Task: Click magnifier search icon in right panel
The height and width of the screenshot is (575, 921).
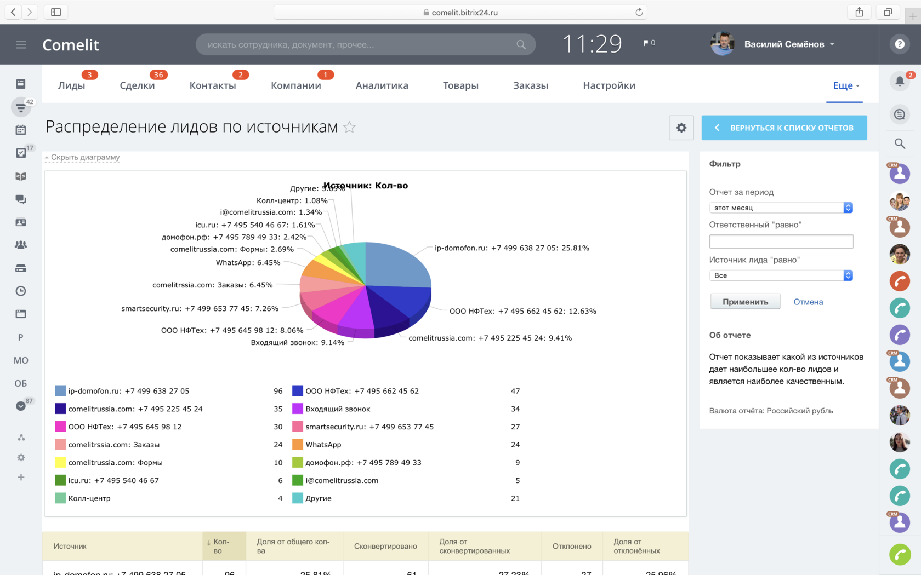Action: 900,143
